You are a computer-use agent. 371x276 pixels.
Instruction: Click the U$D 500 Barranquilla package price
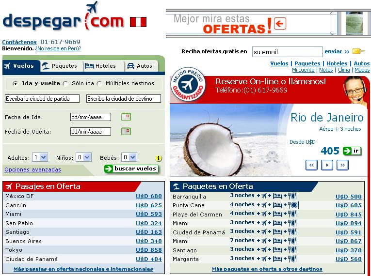point(349,197)
